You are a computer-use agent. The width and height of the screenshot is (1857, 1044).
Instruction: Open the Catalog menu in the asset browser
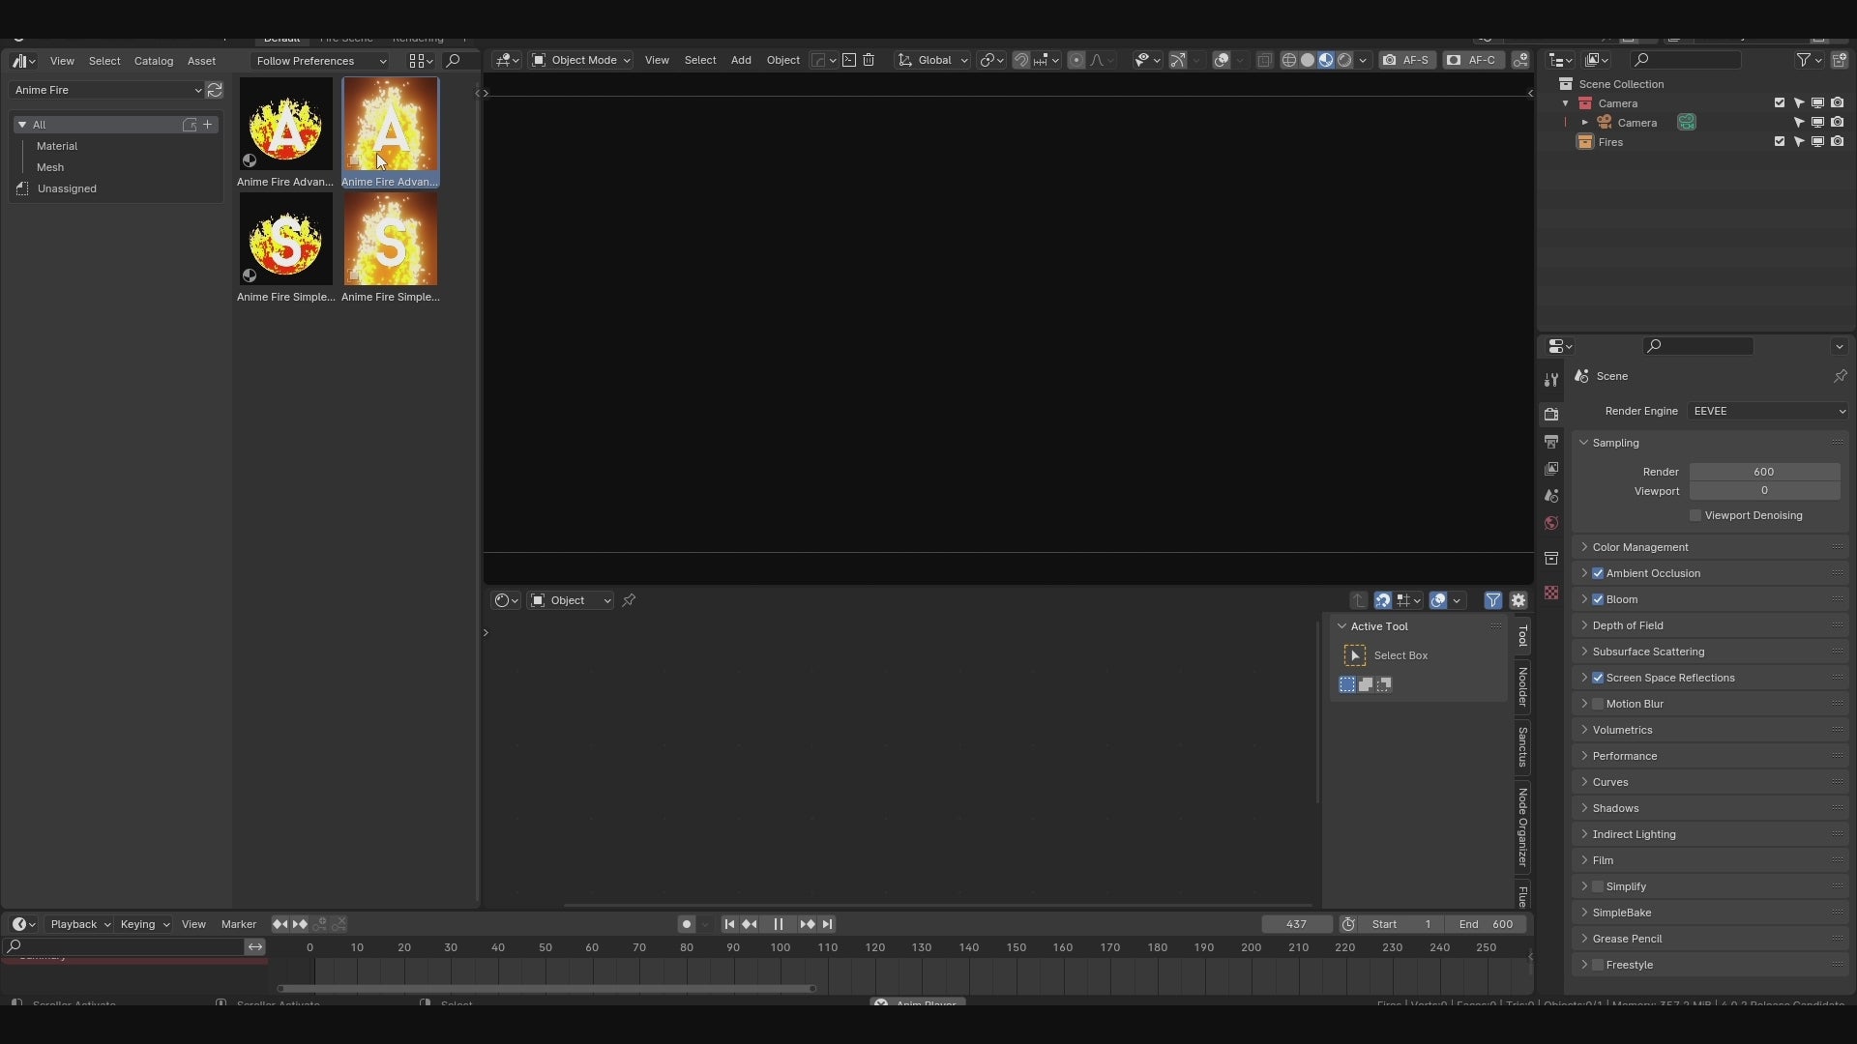(x=153, y=61)
